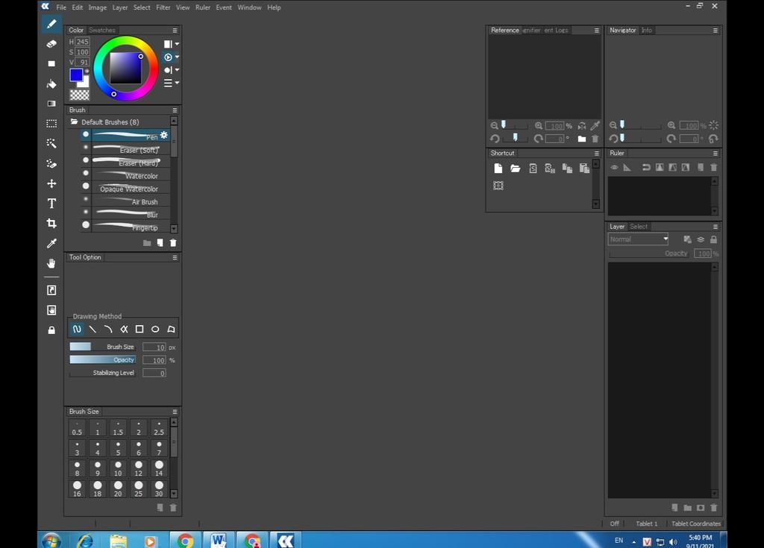Viewport: 764px width, 548px height.
Task: Choose the Gradient tool
Action: pos(51,104)
